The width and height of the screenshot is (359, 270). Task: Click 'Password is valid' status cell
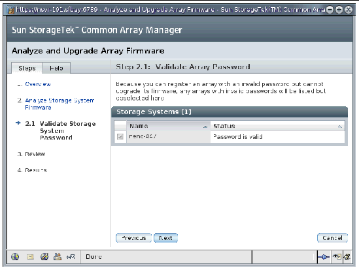click(x=277, y=137)
